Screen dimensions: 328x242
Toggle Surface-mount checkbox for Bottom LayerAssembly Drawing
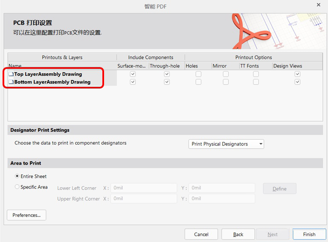133,82
